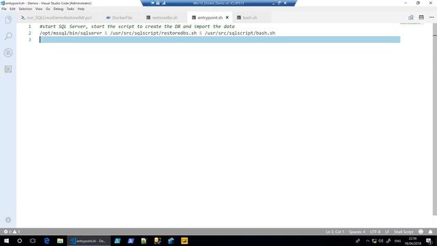Open volume control in system tray
The height and width of the screenshot is (246, 437).
coord(381,241)
